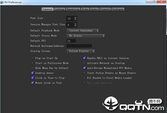Increase the Font Size with up arrow
167x113 pixels.
(76, 17)
